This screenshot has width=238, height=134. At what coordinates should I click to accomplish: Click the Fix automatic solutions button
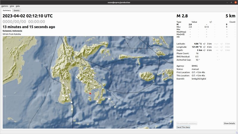pyautogui.click(x=187, y=123)
